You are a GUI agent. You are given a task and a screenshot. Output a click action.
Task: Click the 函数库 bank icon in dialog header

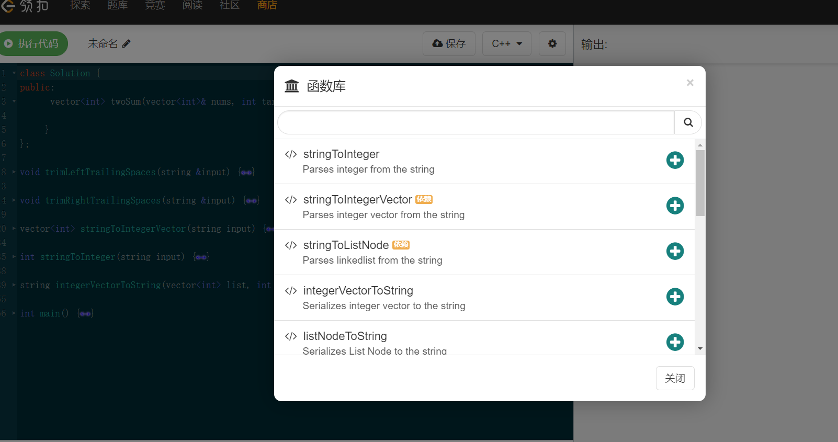(291, 86)
